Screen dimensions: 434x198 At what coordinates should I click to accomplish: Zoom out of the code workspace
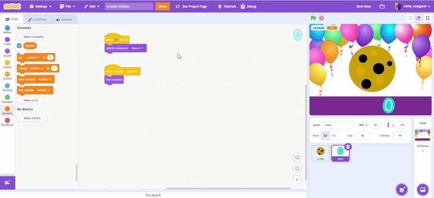pos(297,168)
